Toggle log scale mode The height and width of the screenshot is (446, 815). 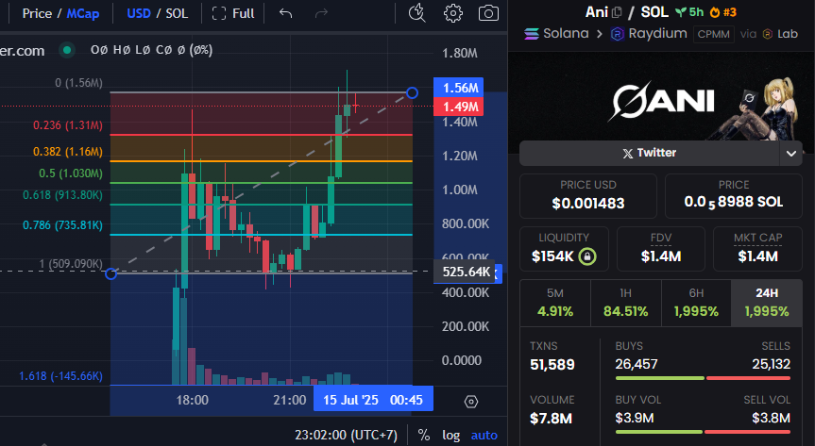click(x=450, y=435)
